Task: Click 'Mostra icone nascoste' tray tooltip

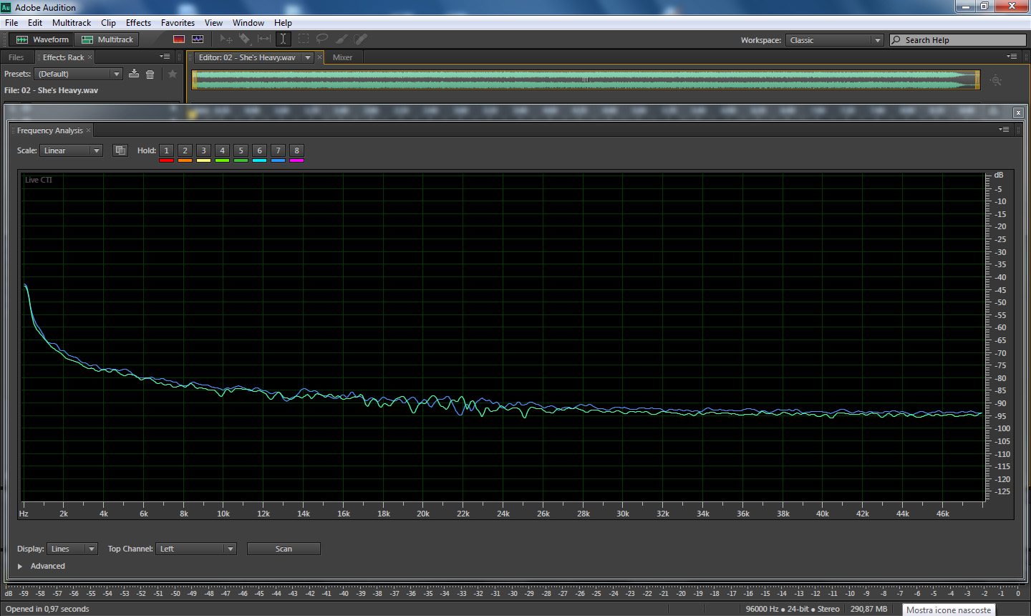Action: [x=949, y=610]
